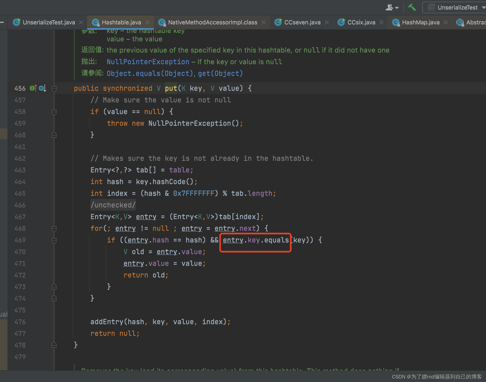The width and height of the screenshot is (486, 382).
Task: Click 'return null;' on line 477
Action: (x=115, y=333)
